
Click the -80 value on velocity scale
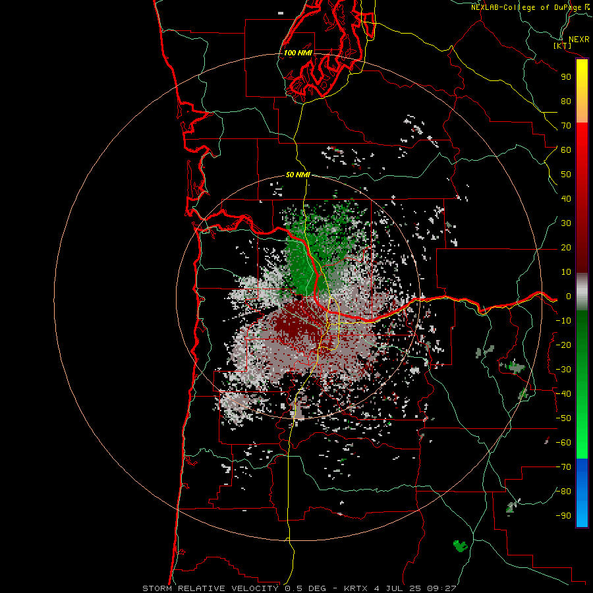coord(563,492)
